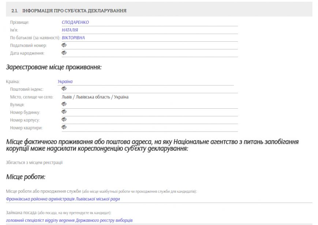Select patronymic value ВІКТОРІВНА

pos(73,38)
